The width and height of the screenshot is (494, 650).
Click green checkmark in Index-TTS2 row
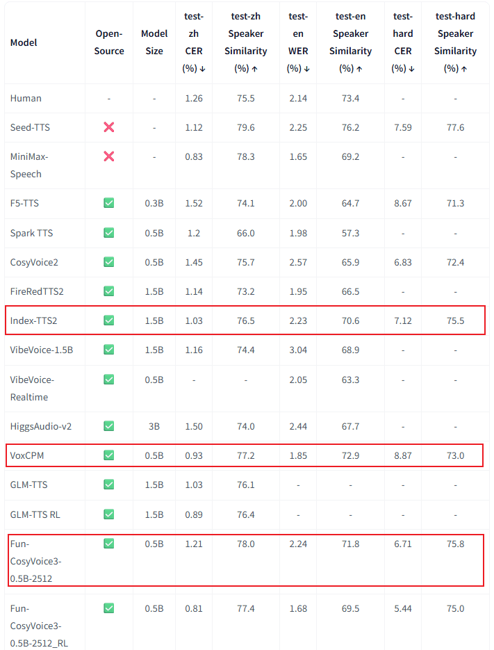(x=108, y=320)
